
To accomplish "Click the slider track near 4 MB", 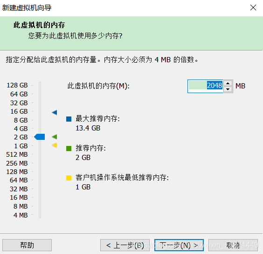I will coord(40,215).
